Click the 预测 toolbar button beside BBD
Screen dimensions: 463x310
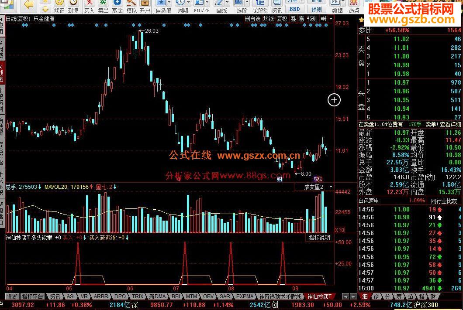click(316, 9)
